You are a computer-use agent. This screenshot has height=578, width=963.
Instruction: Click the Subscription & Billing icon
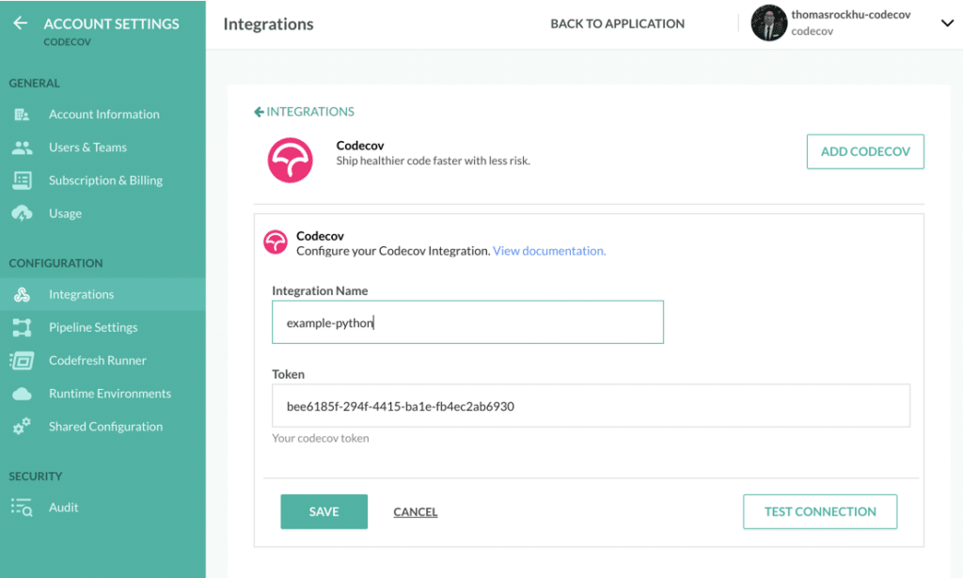pos(23,180)
